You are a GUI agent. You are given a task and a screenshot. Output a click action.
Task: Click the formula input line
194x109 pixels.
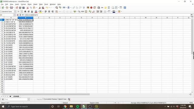click(x=107, y=15)
